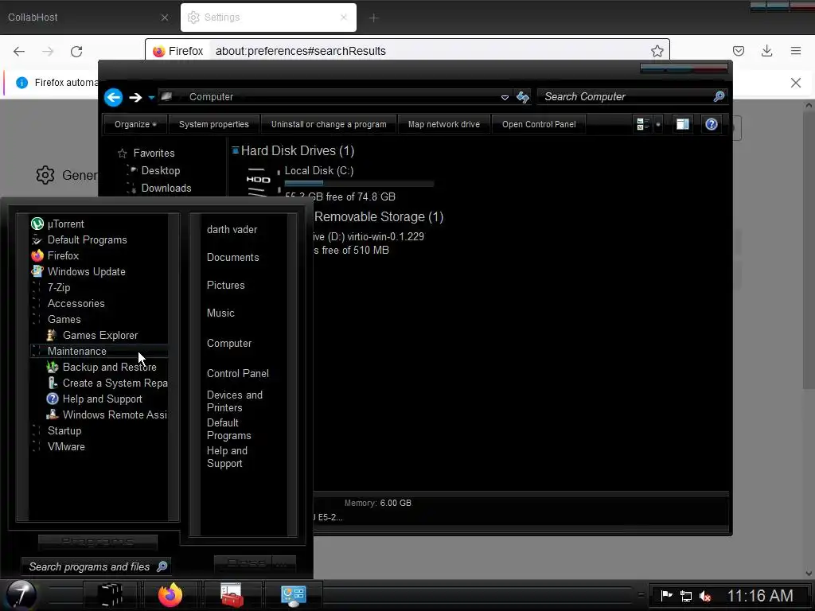Open Firefox downloads icon
Viewport: 815px width, 611px height.
point(766,51)
